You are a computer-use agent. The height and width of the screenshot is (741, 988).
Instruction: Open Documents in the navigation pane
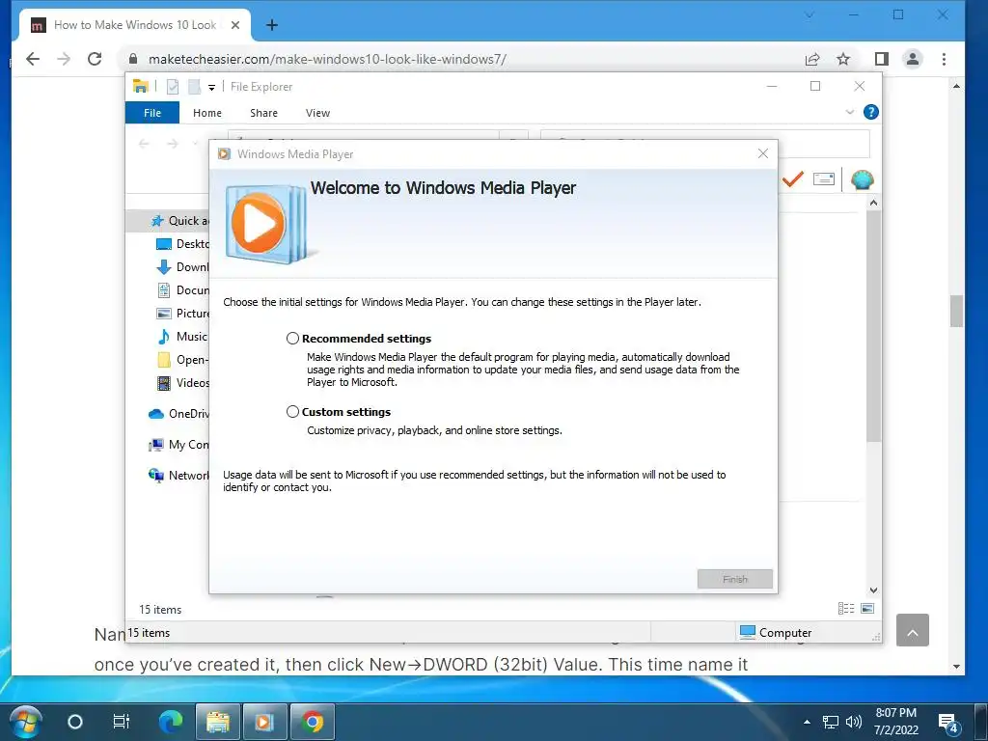point(182,289)
